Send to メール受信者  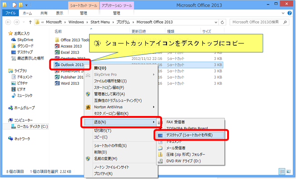tap(191, 148)
